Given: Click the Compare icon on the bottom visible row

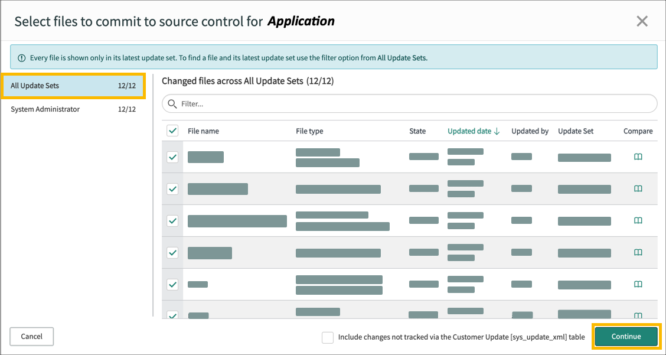Looking at the screenshot, I should tap(638, 316).
